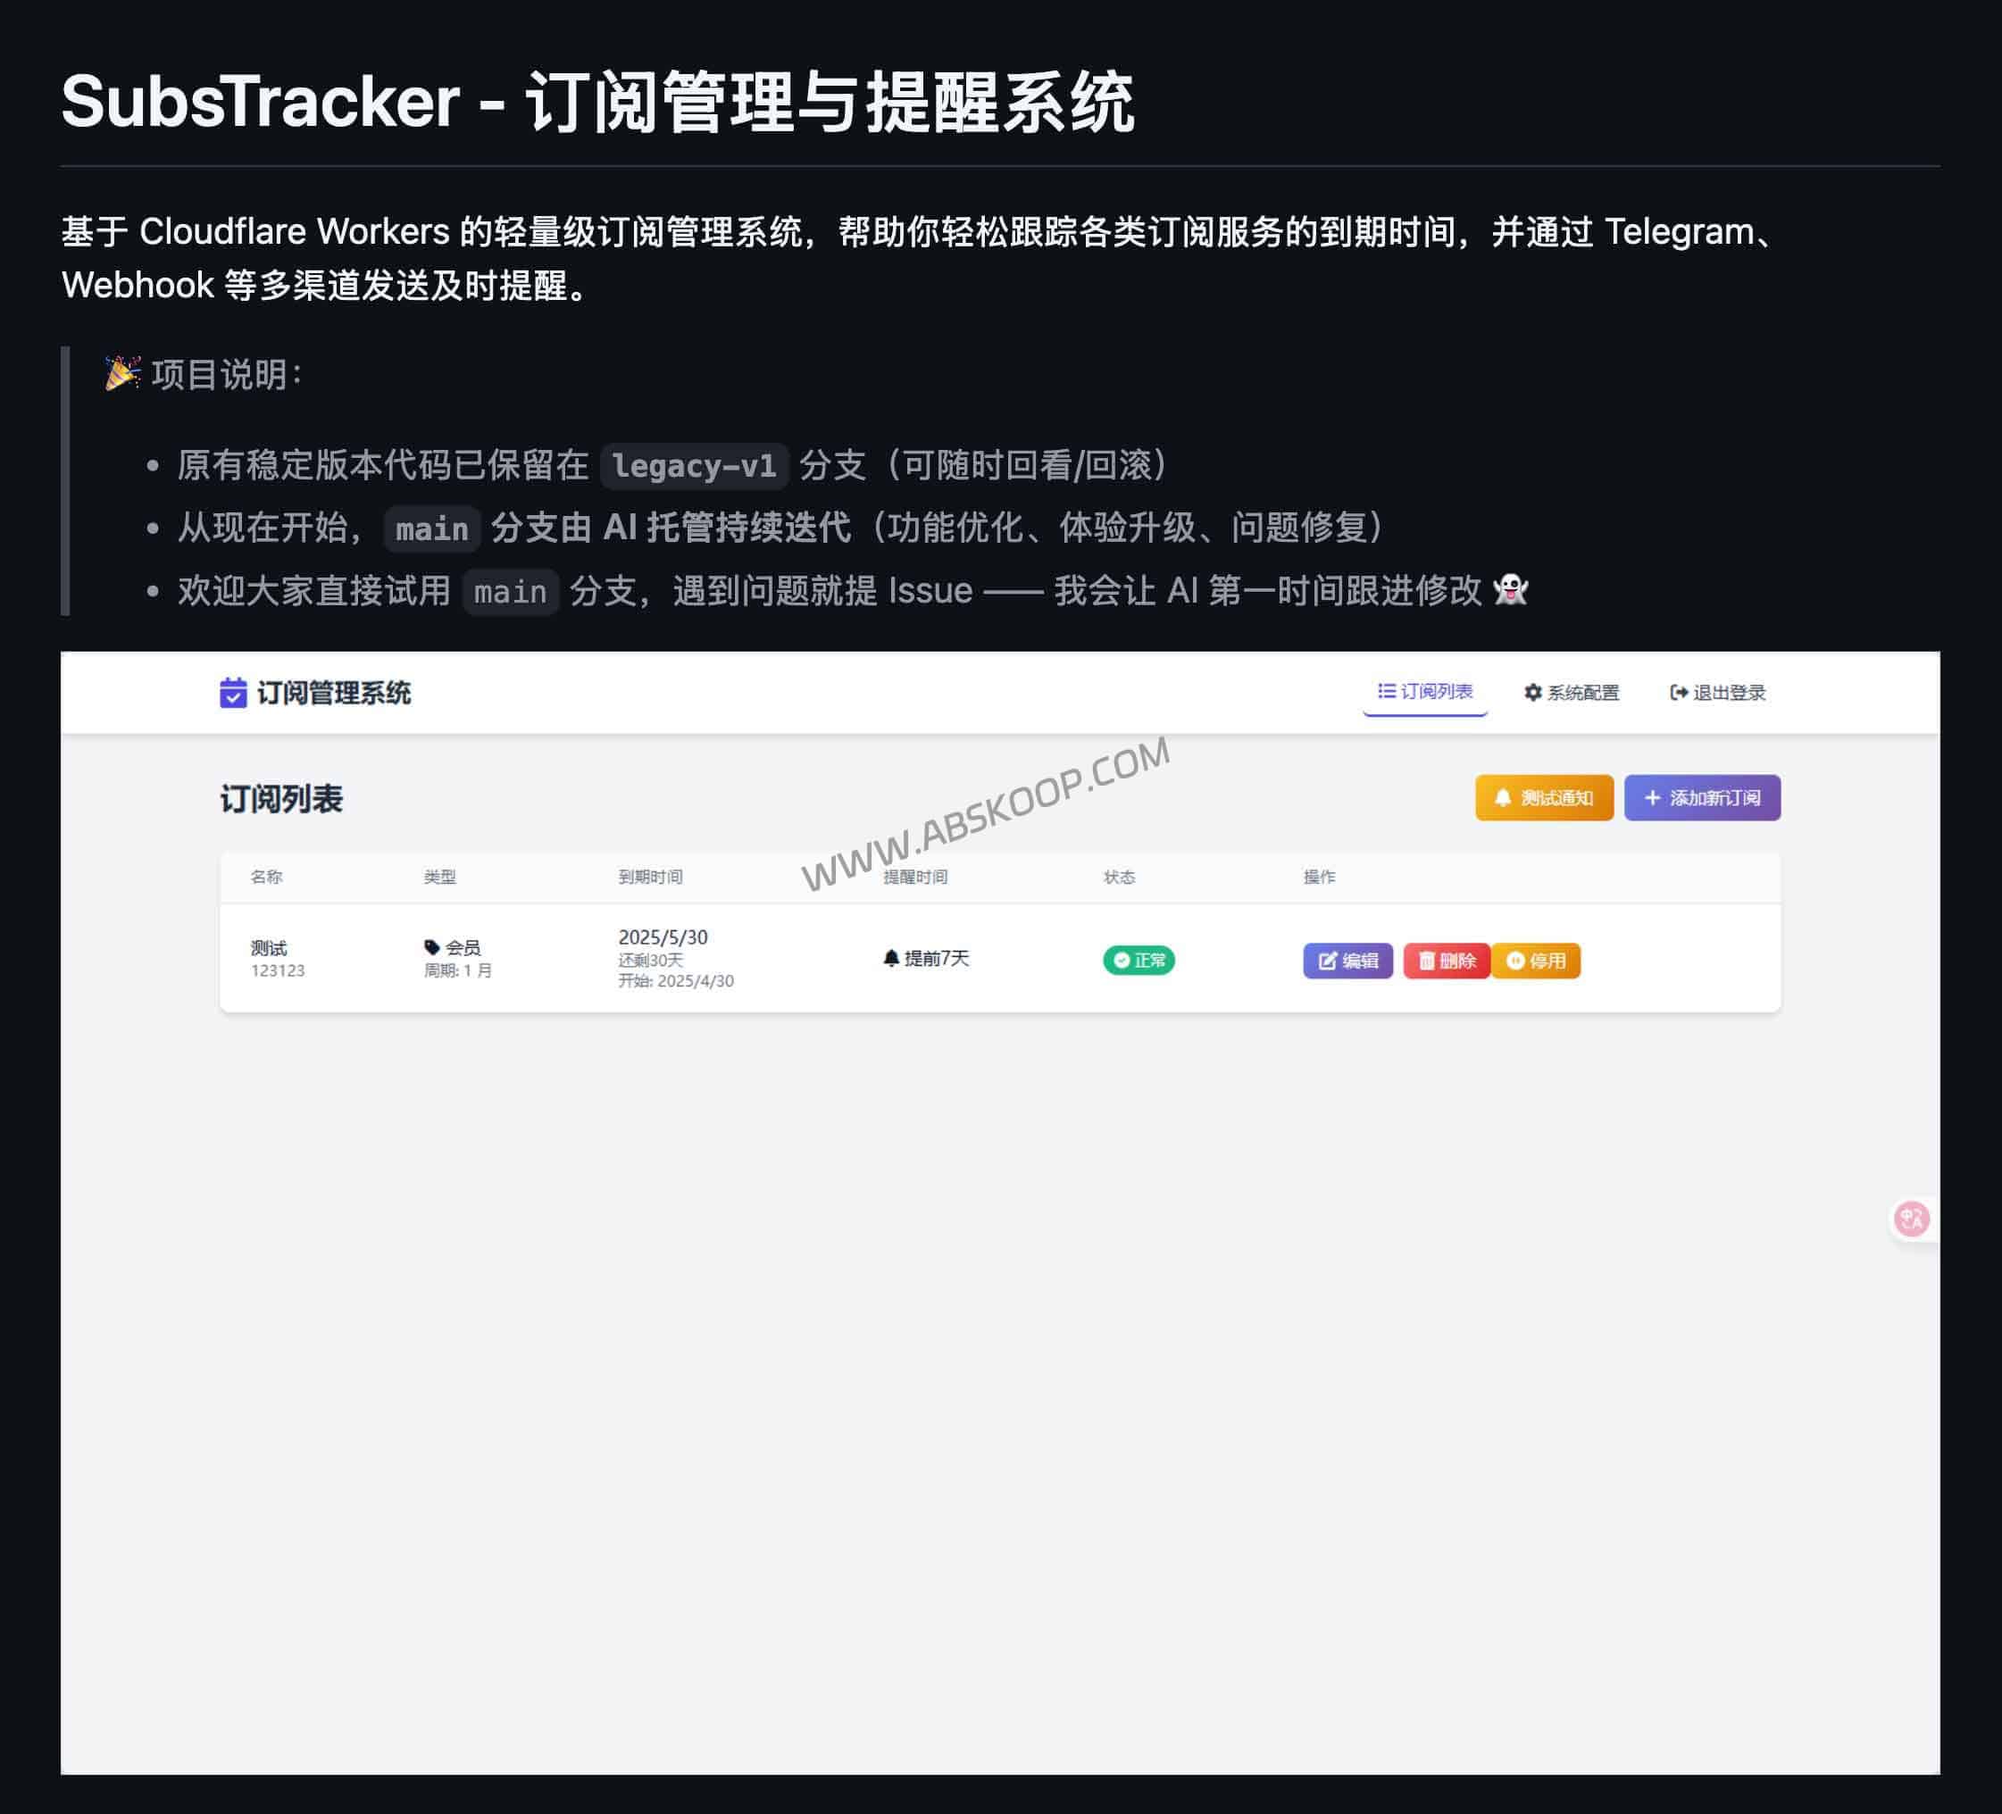Click the 添加新订阅 button
Viewport: 2002px width, 1814px height.
click(x=1703, y=797)
